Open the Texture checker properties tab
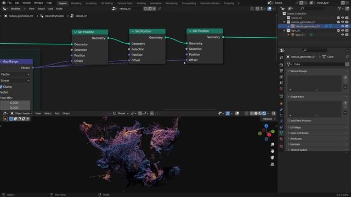The width and height of the screenshot is (351, 197). pyautogui.click(x=281, y=147)
